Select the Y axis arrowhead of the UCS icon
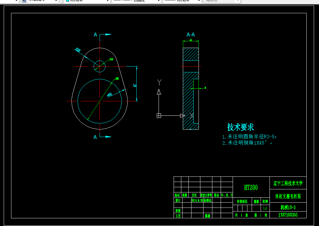 pos(159,92)
